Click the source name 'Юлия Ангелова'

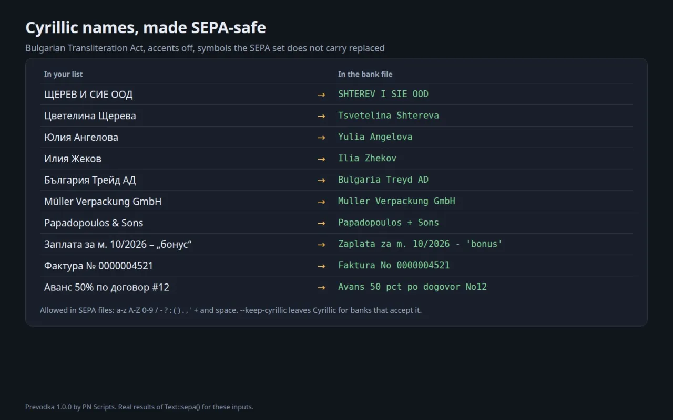pos(81,138)
